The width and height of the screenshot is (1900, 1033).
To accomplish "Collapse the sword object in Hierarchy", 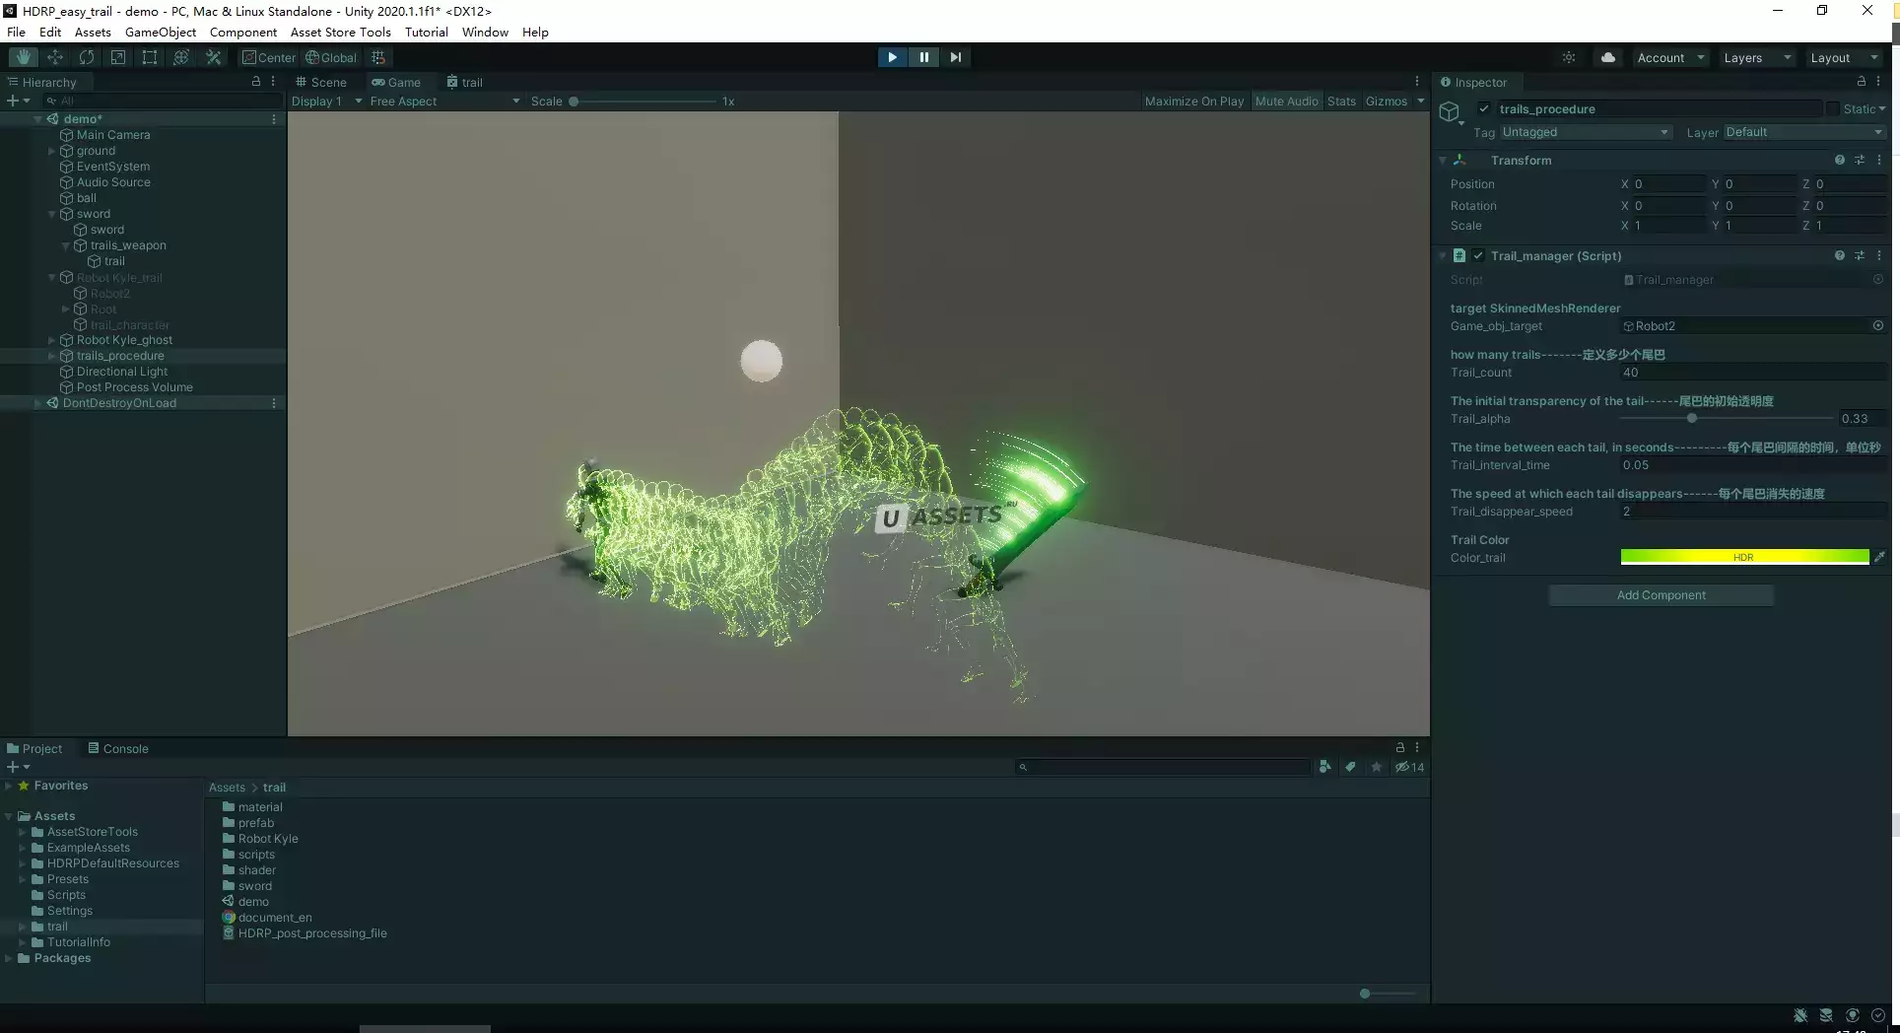I will click(52, 214).
